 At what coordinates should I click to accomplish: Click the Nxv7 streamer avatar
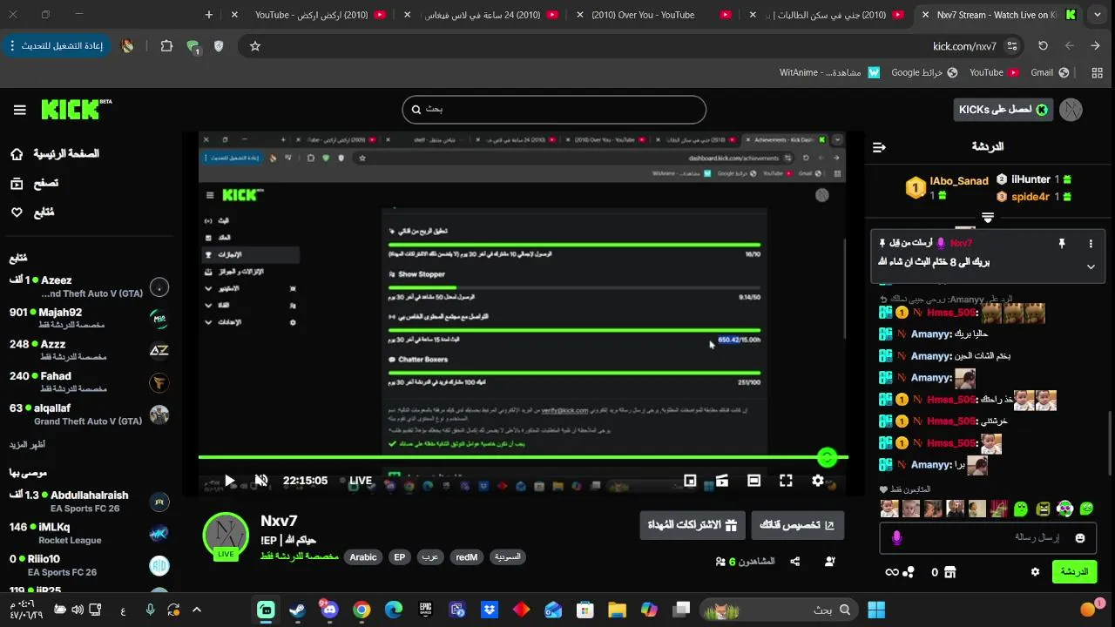click(x=226, y=536)
